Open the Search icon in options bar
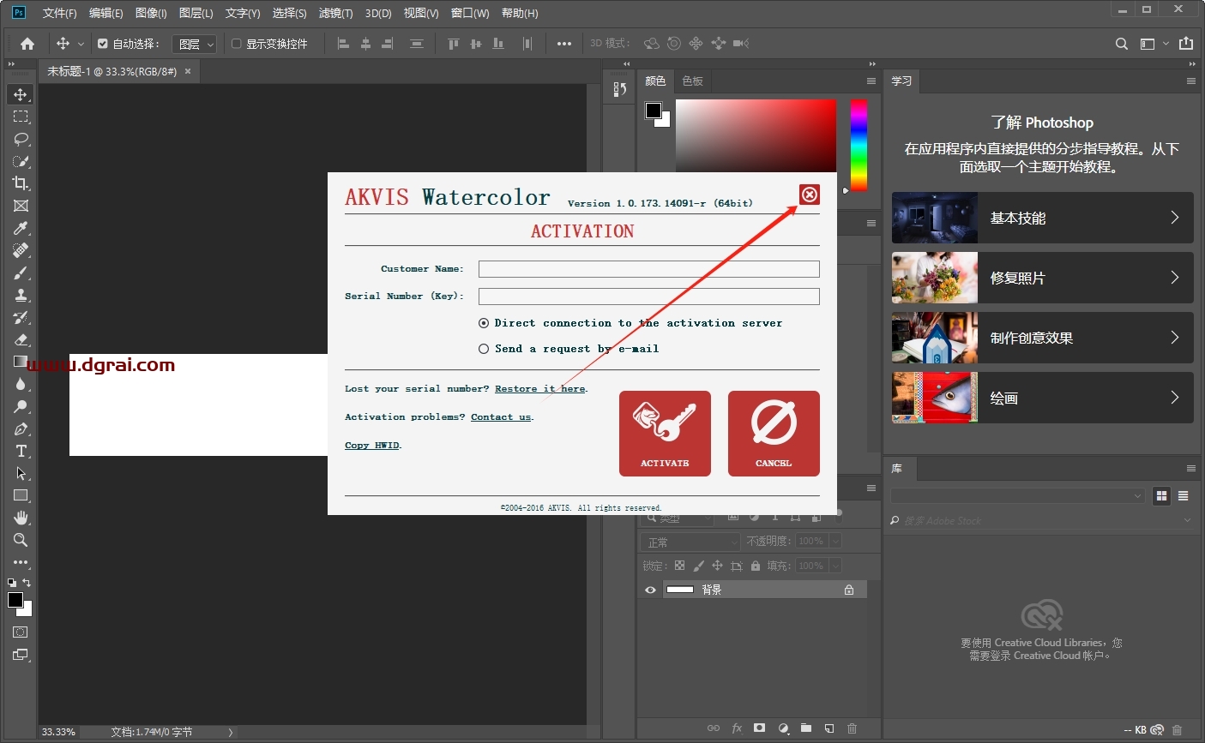This screenshot has height=743, width=1205. tap(1121, 44)
